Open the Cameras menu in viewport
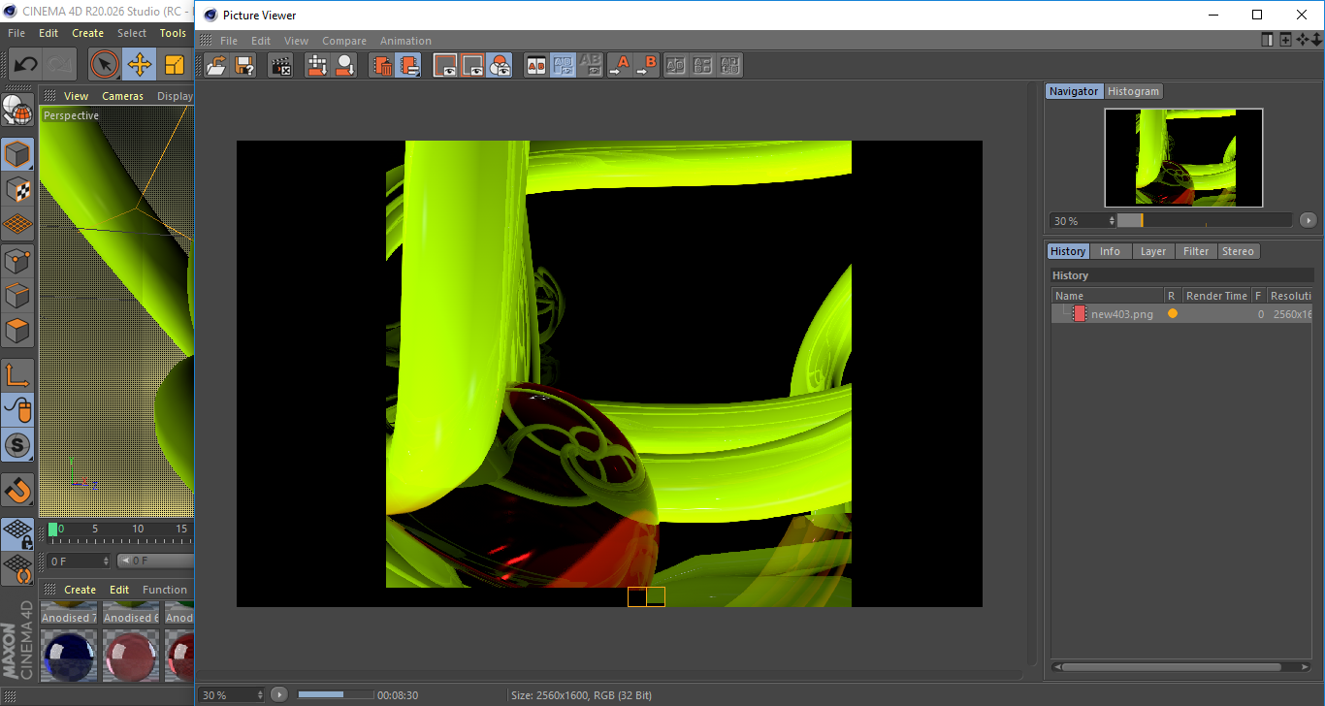 click(x=122, y=96)
